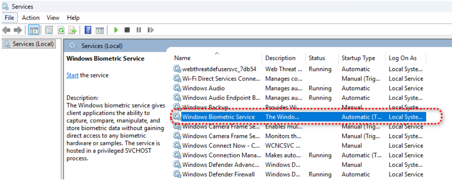Select the webthreatdefusersvc_7db54 service name
Screen dimensions: 452x183
(x=219, y=69)
